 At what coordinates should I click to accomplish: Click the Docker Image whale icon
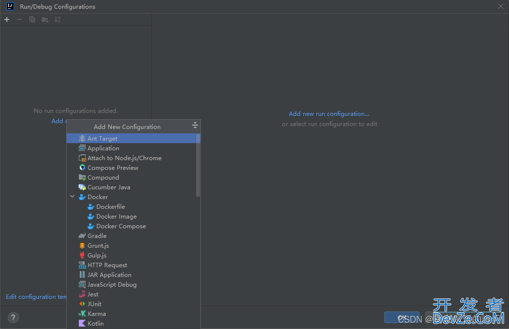(91, 216)
